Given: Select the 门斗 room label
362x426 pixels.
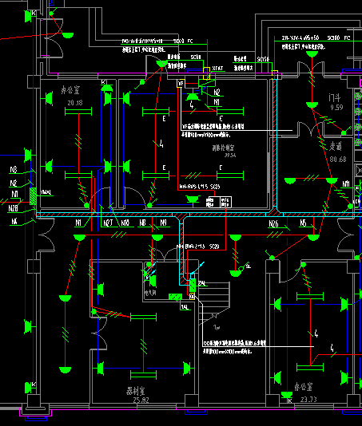Looking at the screenshot, I should (x=335, y=97).
